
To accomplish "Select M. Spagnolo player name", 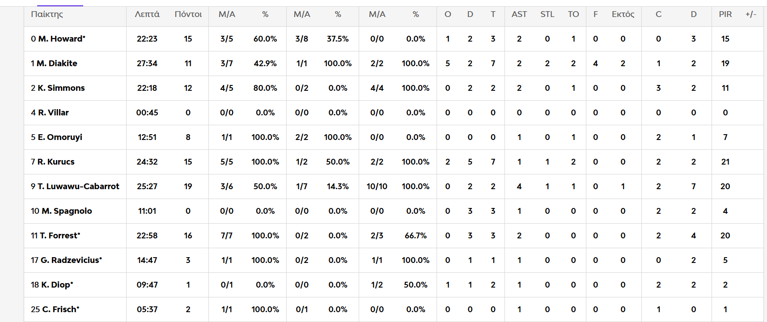I will (x=67, y=211).
